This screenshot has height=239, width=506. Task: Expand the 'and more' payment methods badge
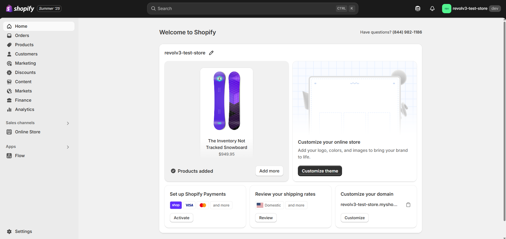(221, 205)
